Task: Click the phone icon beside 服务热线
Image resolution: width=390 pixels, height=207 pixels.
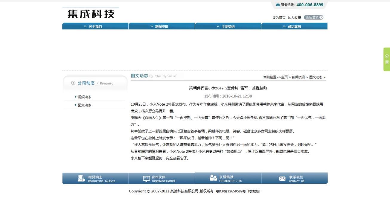Action: tap(278, 5)
